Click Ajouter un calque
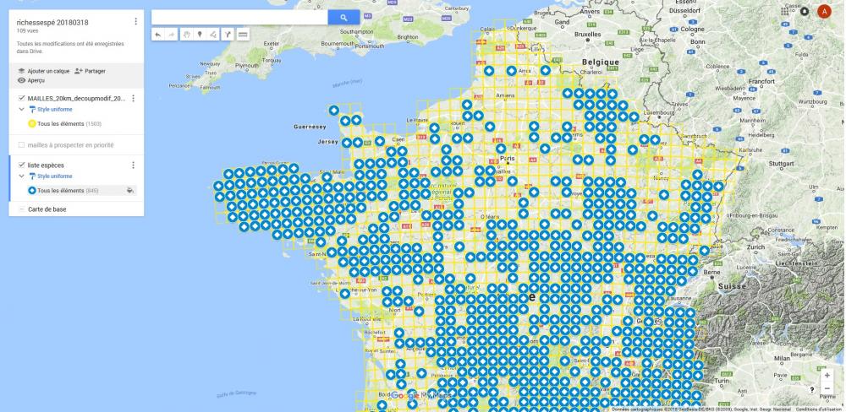846x412 pixels. point(43,71)
